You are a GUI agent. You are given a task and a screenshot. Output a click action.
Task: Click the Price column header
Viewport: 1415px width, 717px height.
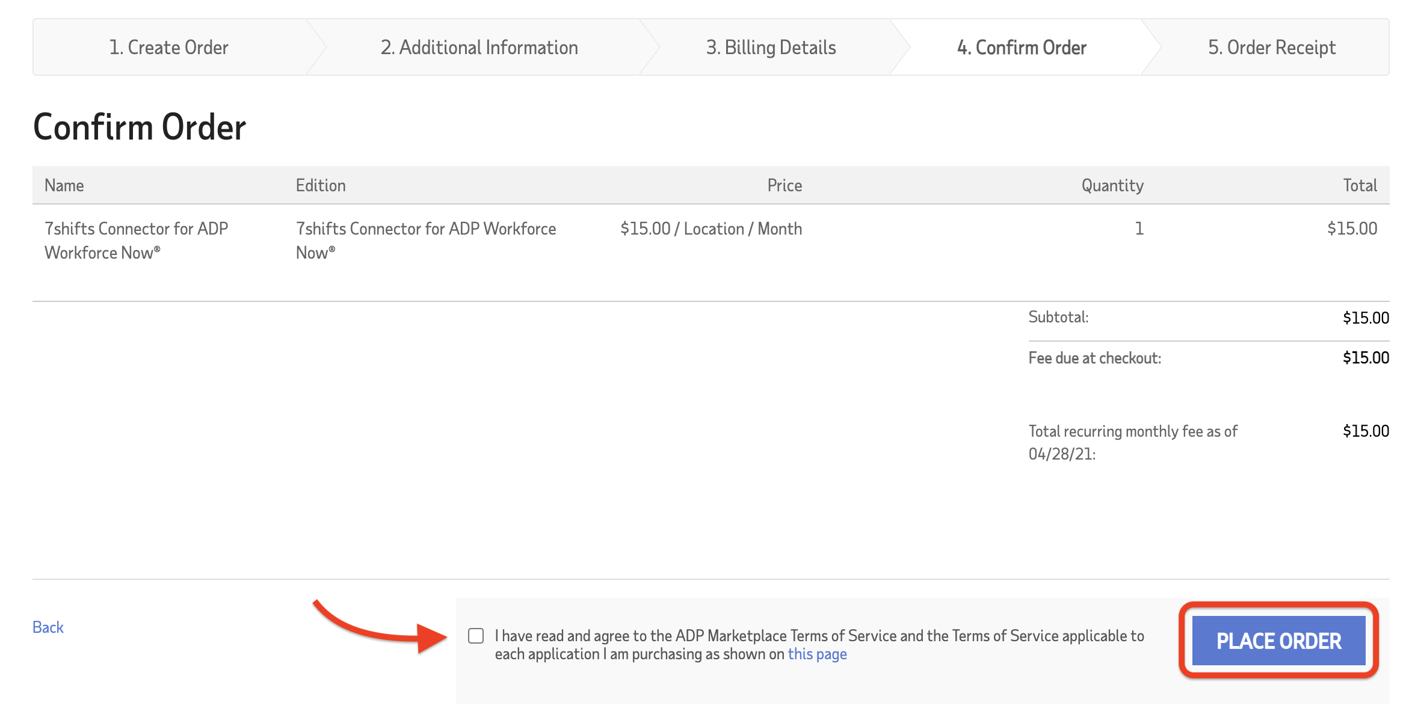click(784, 185)
